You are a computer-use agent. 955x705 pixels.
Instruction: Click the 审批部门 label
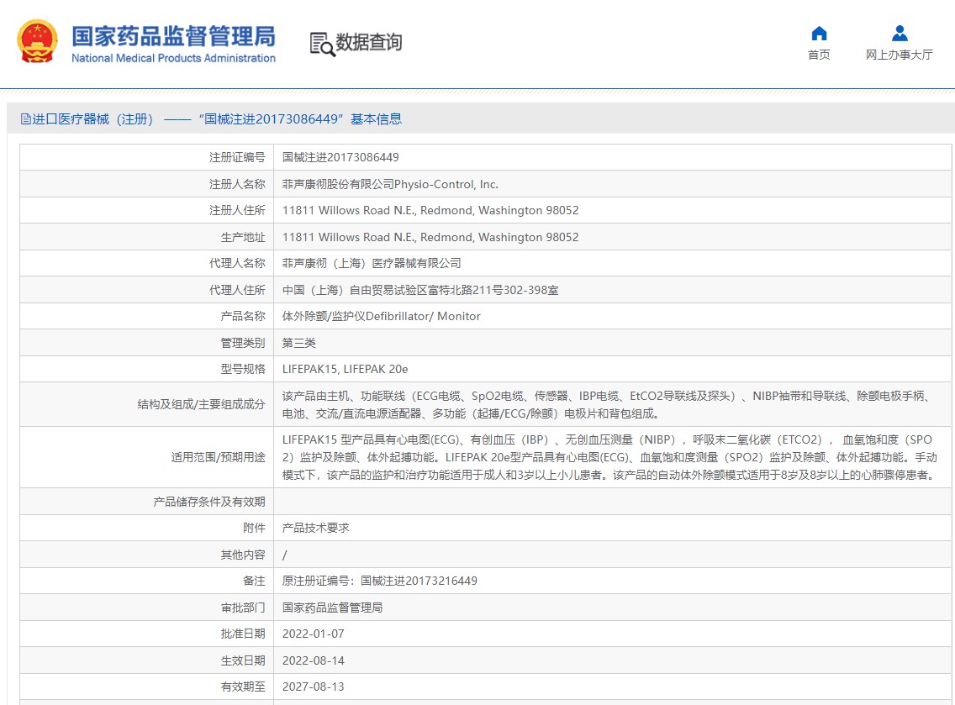click(x=243, y=608)
